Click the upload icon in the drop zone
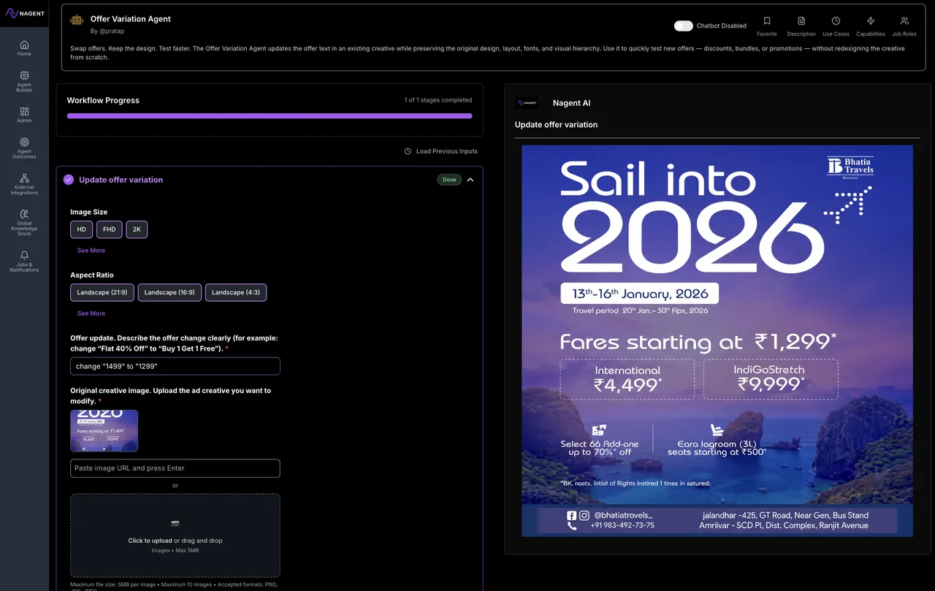Viewport: 935px width, 591px height. [175, 524]
